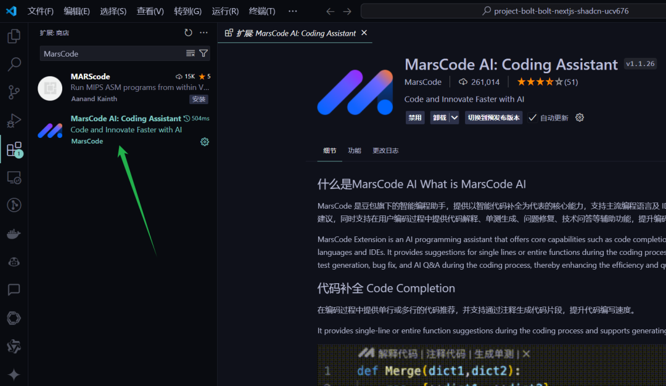
Task: Open the MarsCode AI extension editor tab
Action: (295, 33)
